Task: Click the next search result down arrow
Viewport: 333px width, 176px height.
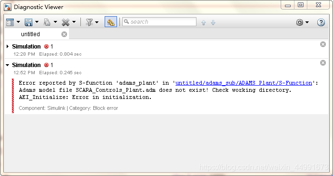Action: coord(213,22)
